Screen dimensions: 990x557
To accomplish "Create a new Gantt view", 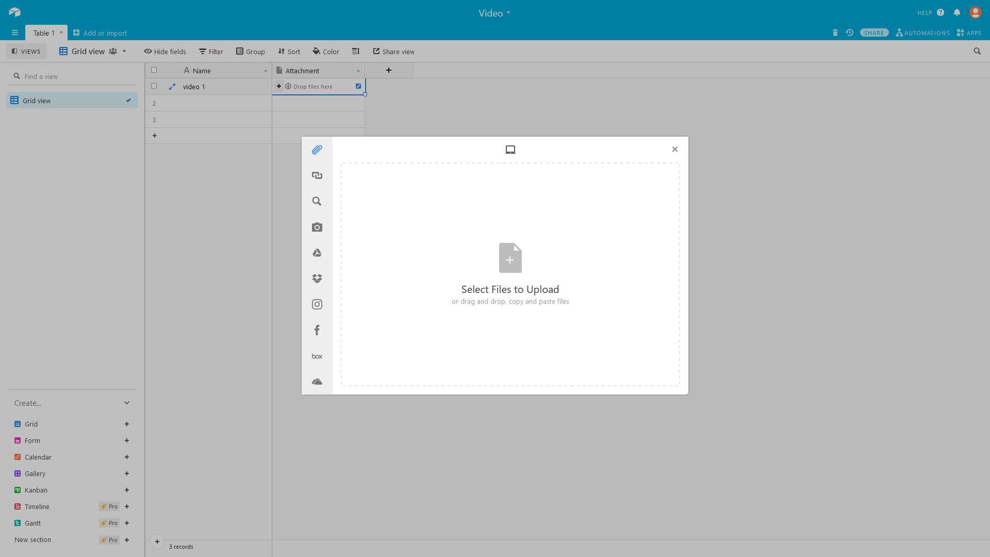I will point(72,523).
